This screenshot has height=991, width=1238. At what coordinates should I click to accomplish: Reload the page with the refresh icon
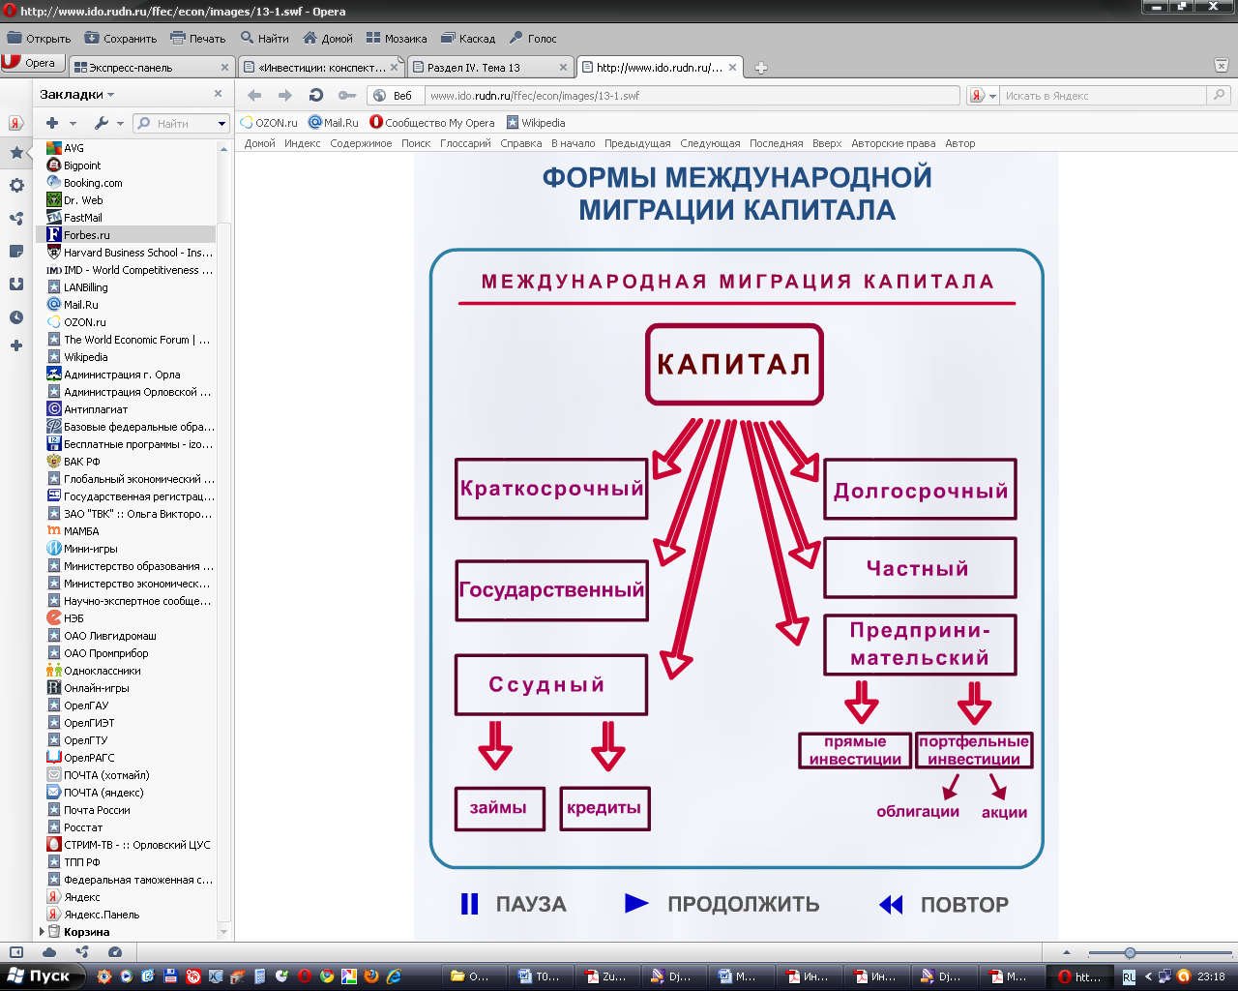[x=315, y=95]
